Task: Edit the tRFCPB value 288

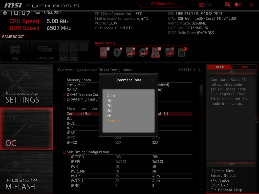Action: click(x=155, y=157)
